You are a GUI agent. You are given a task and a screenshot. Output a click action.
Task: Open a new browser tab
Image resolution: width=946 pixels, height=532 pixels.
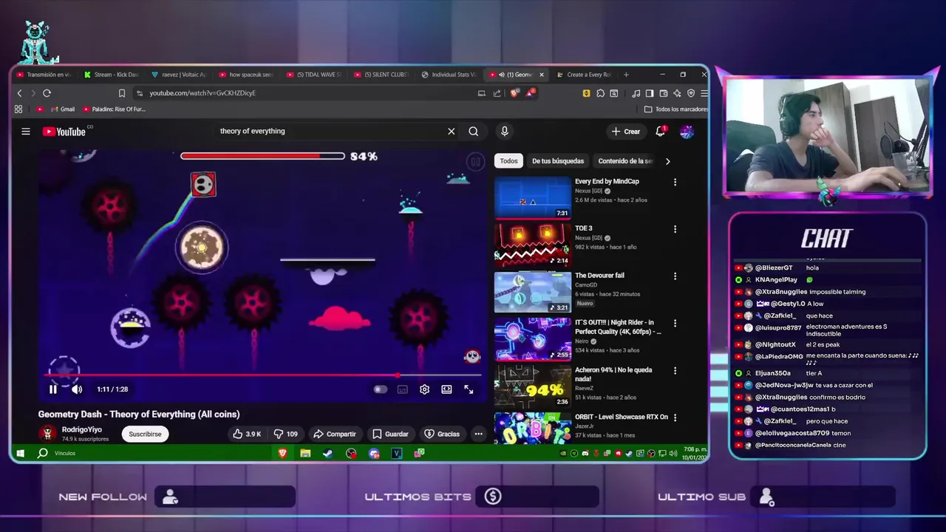pos(626,75)
